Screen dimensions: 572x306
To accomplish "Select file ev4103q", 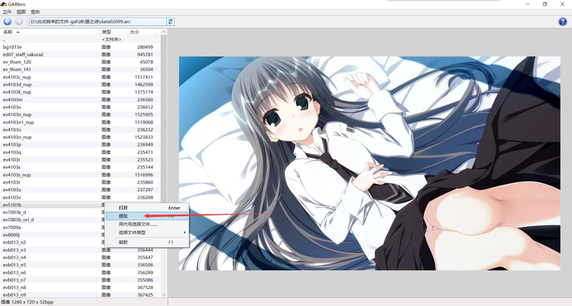I will tap(80, 152).
